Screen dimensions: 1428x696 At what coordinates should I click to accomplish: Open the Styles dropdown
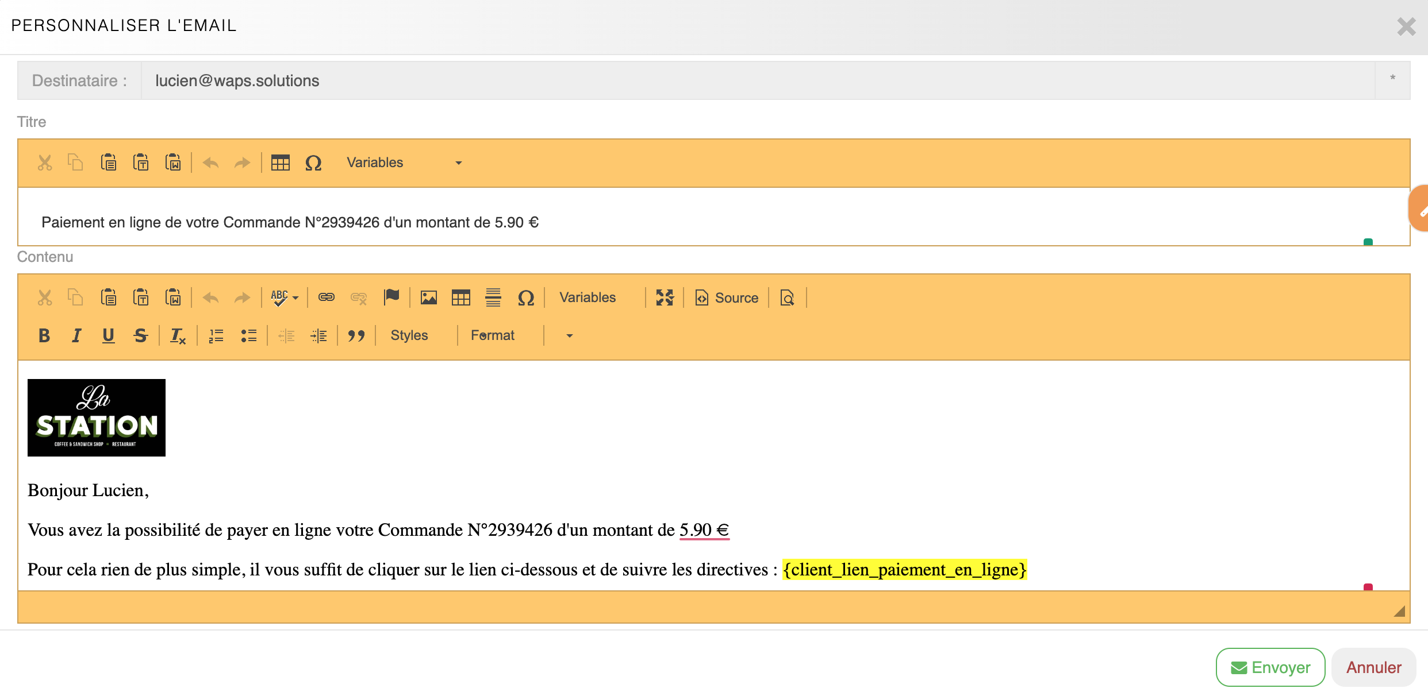pyautogui.click(x=409, y=335)
